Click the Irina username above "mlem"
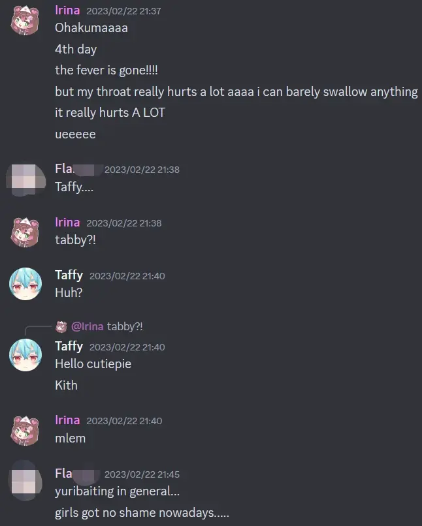This screenshot has width=422, height=526. click(x=67, y=420)
